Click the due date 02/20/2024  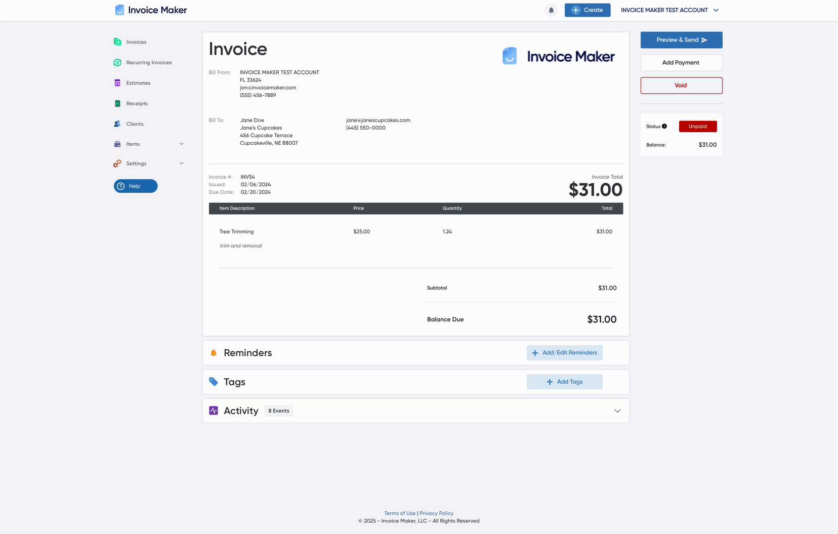(x=256, y=192)
